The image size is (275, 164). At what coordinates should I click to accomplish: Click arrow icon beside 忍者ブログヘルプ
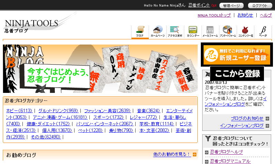click(207, 152)
